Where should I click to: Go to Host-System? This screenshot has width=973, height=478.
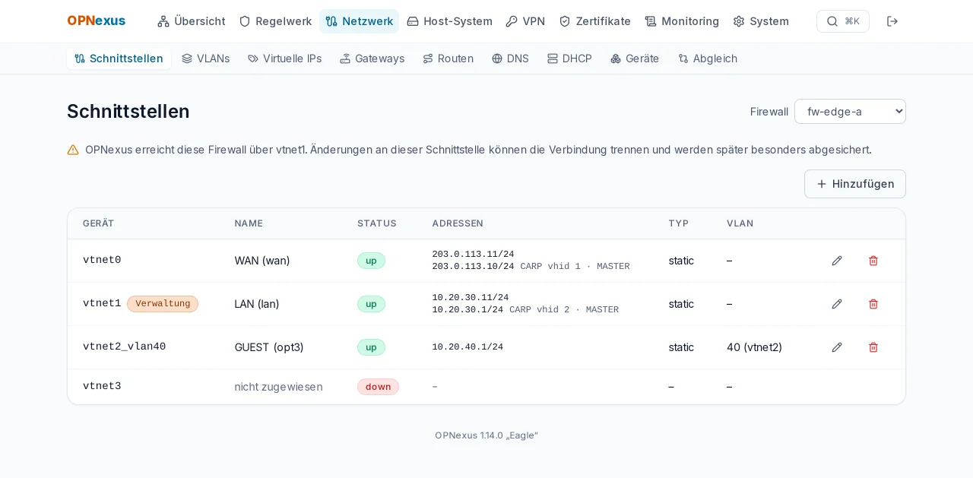click(x=449, y=21)
